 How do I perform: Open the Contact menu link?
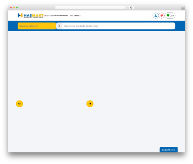coord(65,16)
